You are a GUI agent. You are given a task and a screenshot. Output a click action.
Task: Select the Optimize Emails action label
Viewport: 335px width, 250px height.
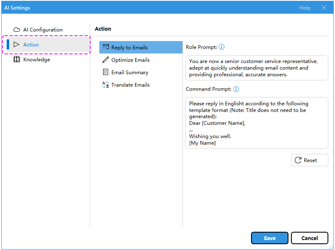click(131, 60)
